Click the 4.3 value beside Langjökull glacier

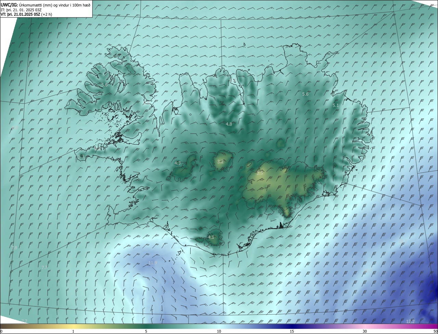click(x=177, y=163)
